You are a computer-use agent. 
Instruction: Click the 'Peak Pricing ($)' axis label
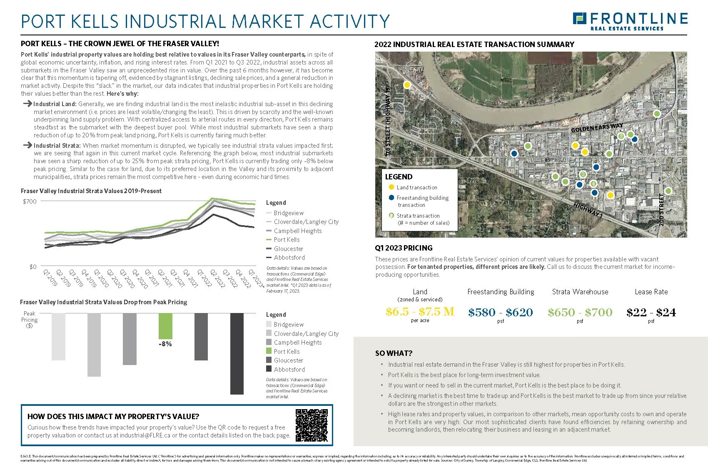point(29,320)
